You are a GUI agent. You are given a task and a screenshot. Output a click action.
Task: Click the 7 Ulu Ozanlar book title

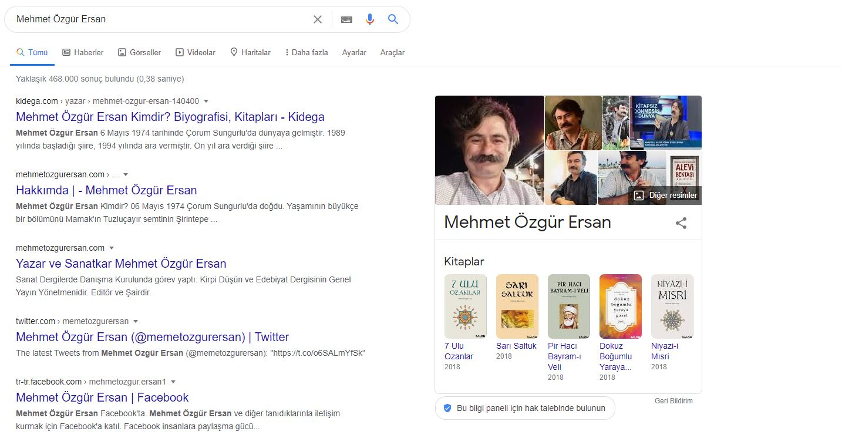point(459,351)
